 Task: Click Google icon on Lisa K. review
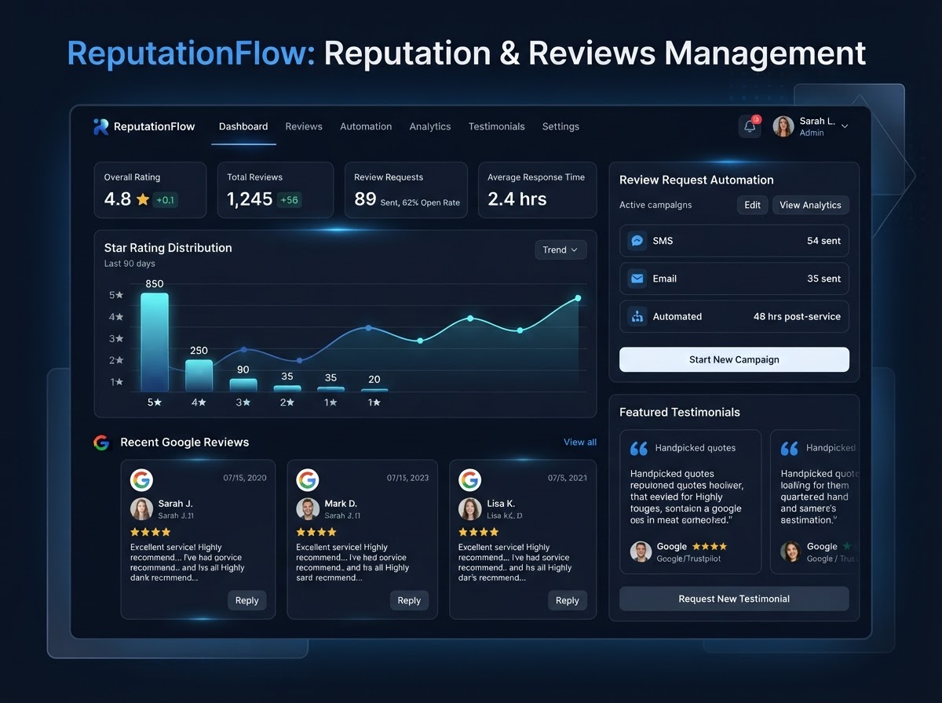tap(469, 479)
